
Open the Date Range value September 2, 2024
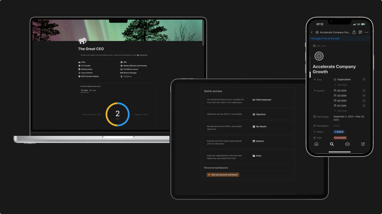(349, 118)
